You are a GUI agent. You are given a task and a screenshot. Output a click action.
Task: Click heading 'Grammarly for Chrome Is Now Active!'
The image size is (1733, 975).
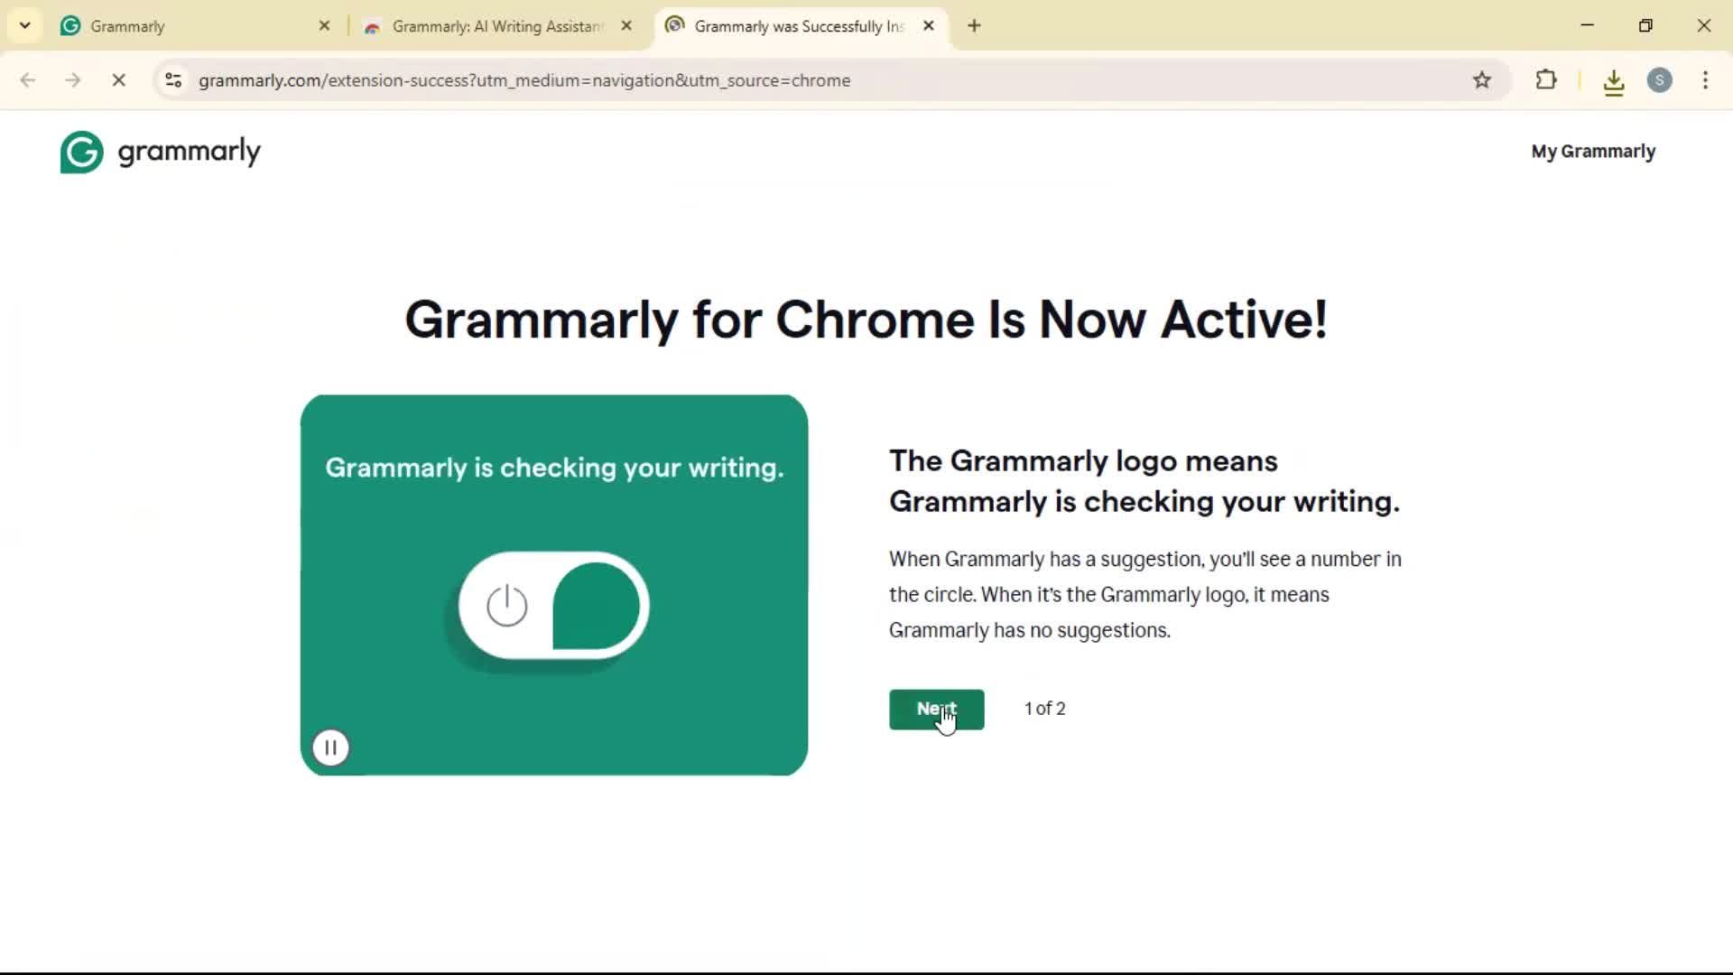866,320
